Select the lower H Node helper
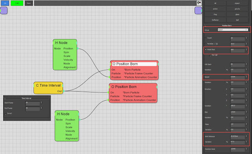 pyautogui.click(x=67, y=126)
